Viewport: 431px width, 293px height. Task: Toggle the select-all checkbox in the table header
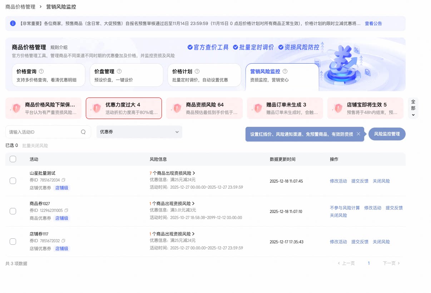coord(13,159)
